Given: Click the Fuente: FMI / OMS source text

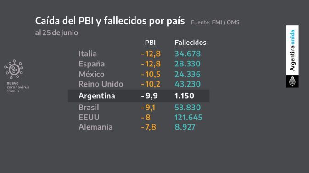Looking at the screenshot, I should point(215,22).
